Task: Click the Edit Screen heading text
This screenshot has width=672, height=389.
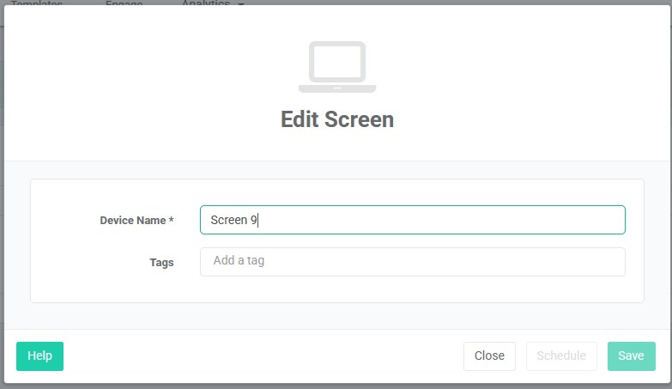Action: click(x=337, y=119)
